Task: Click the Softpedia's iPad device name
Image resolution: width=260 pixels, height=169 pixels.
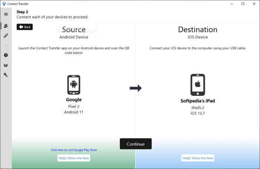Action: point(198,101)
